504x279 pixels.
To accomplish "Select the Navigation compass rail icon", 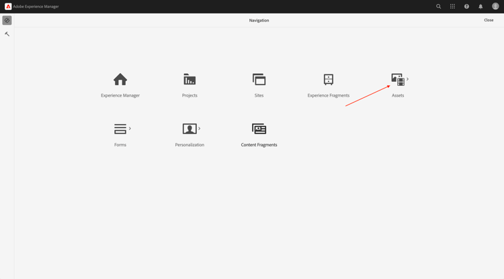I will pos(7,20).
